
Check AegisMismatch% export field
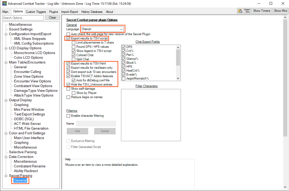[x=123, y=78]
